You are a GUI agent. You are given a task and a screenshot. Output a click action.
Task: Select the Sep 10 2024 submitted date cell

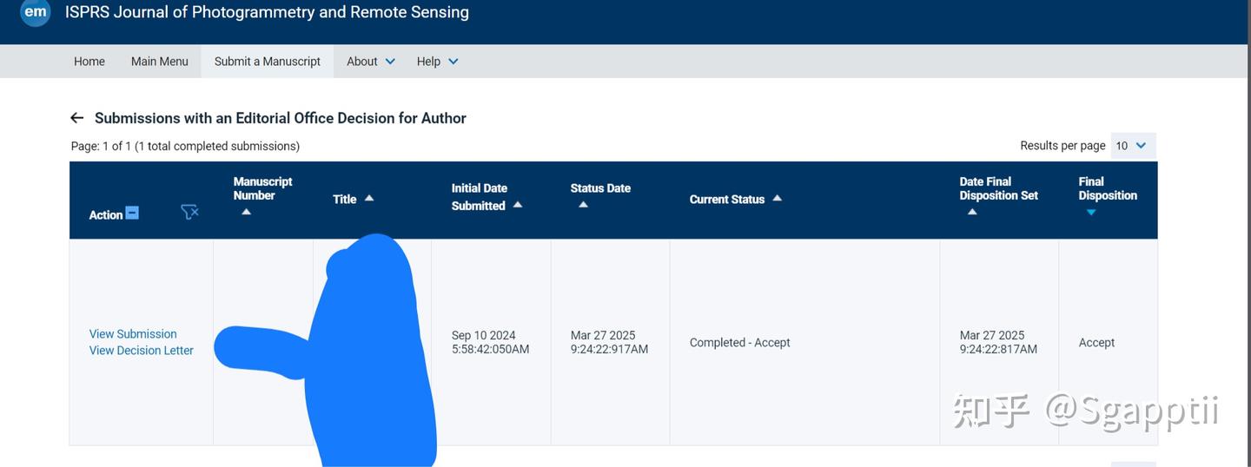pyautogui.click(x=491, y=342)
